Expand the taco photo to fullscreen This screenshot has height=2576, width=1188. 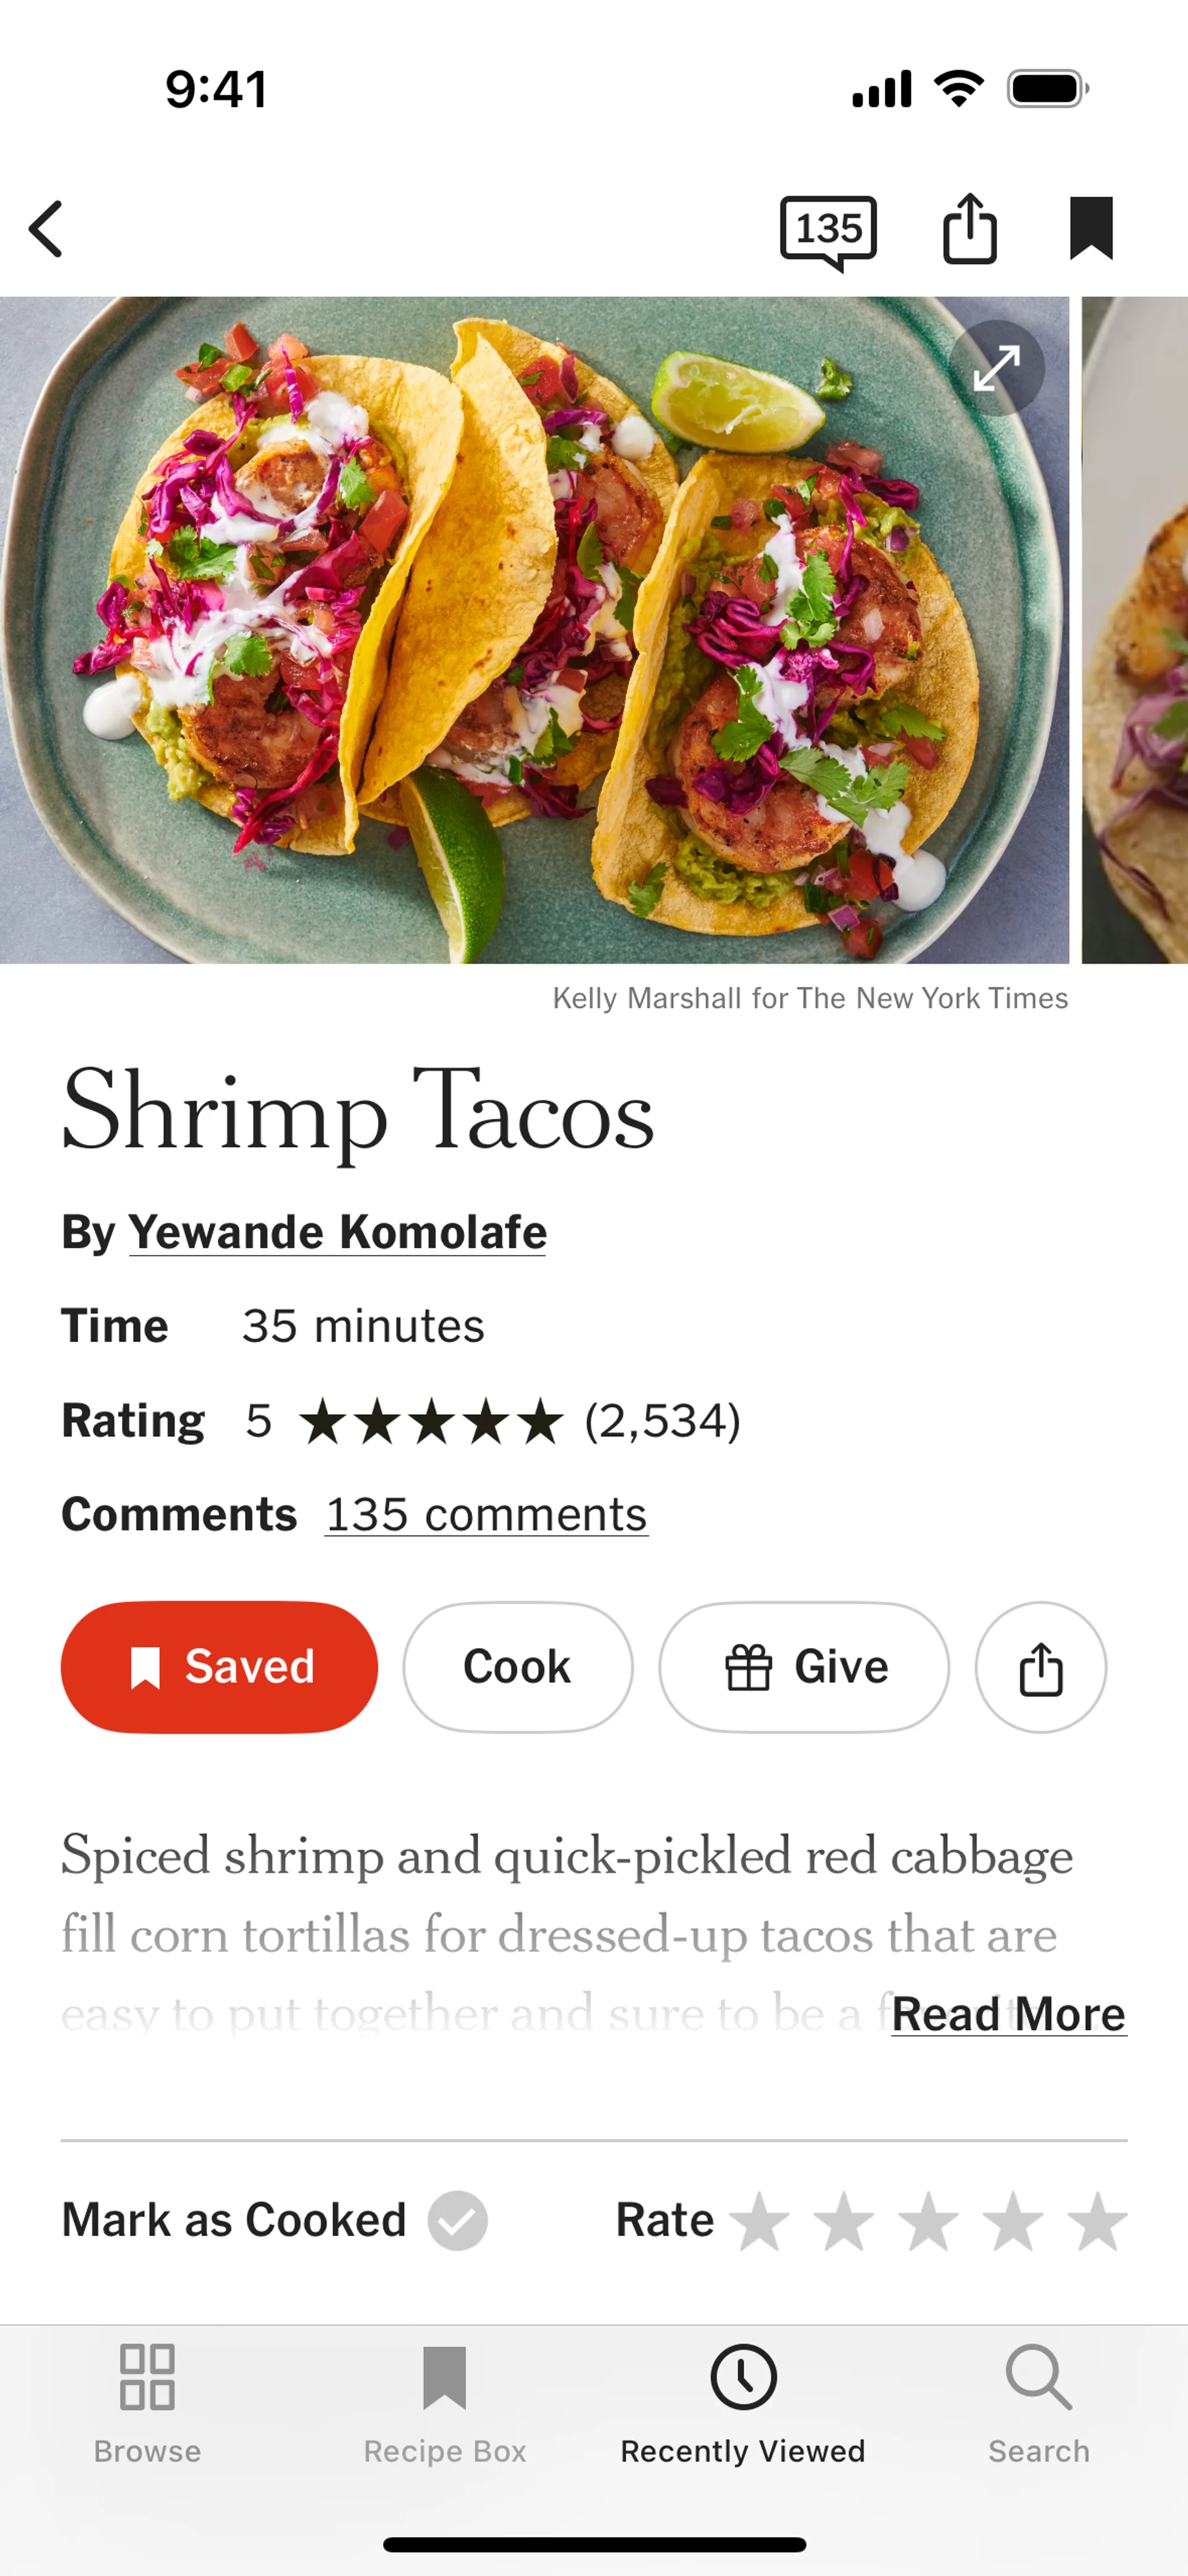click(x=996, y=368)
